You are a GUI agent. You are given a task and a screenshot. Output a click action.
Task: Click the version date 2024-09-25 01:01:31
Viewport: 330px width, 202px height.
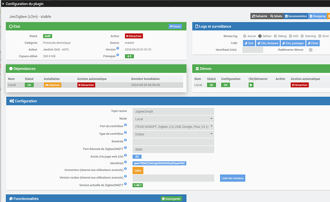[138, 50]
